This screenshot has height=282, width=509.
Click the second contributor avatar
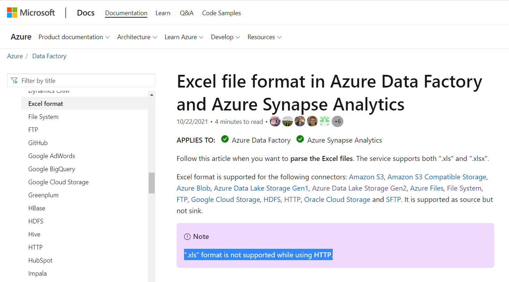[288, 121]
